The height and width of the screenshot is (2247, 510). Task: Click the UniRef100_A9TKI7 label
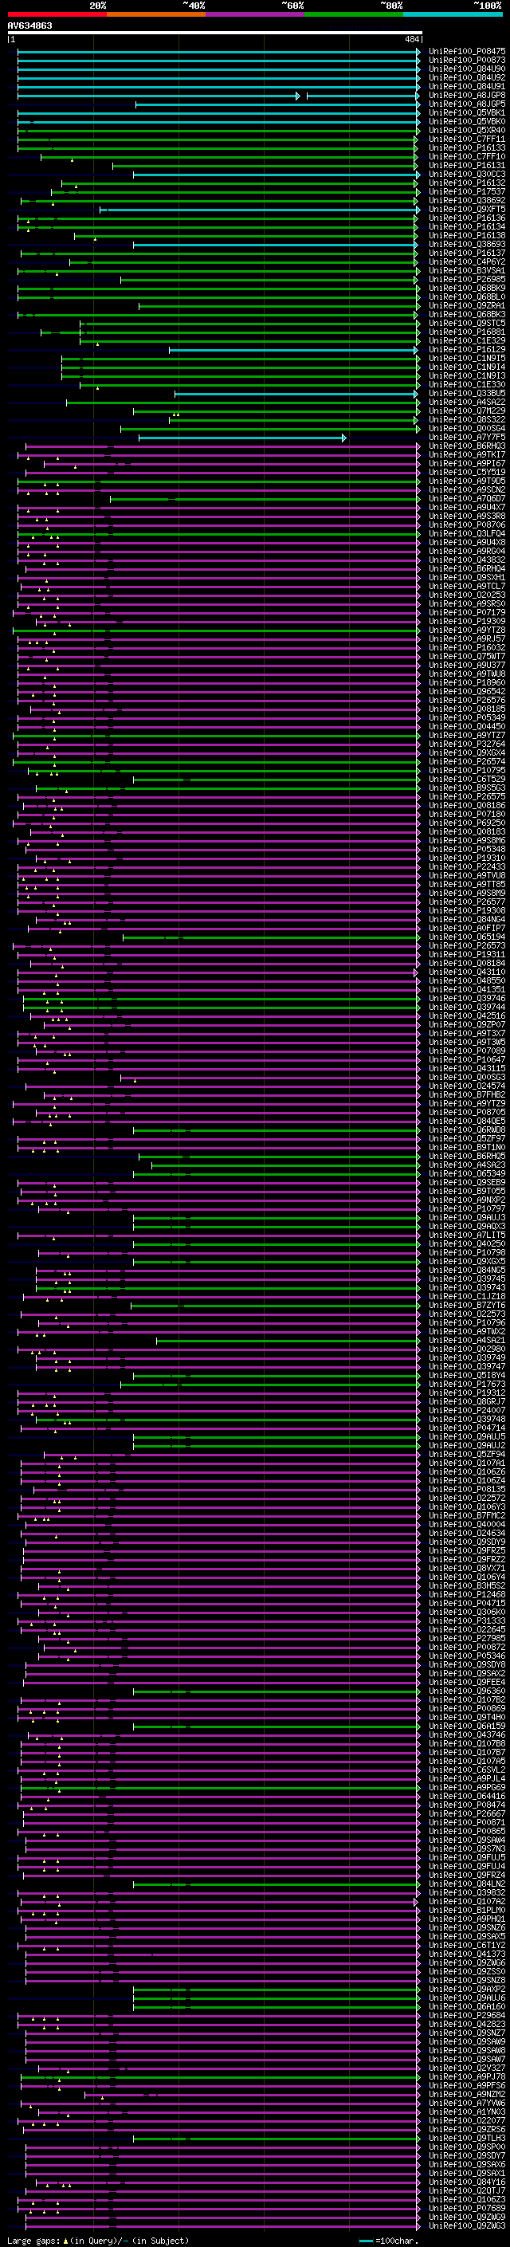click(x=467, y=454)
